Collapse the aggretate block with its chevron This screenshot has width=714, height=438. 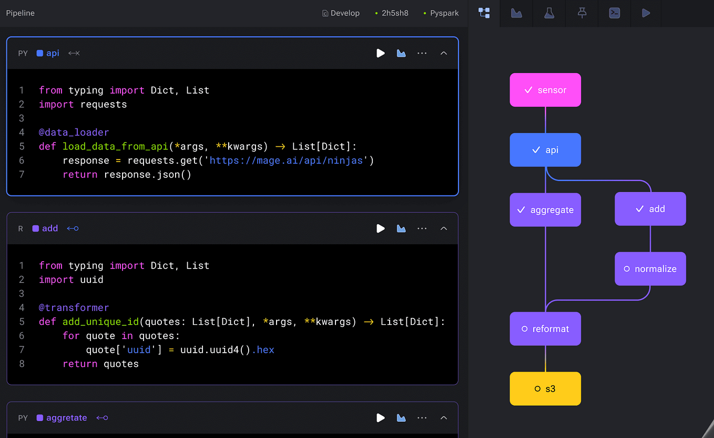443,417
